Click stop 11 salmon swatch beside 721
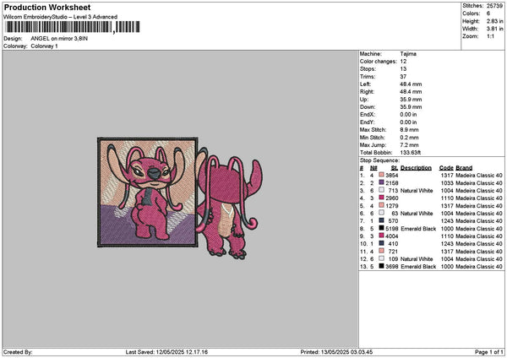 pos(382,251)
